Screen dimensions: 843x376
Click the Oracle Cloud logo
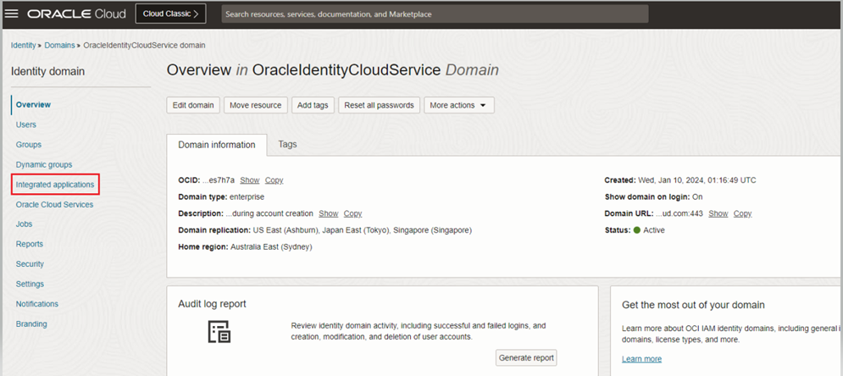tap(76, 14)
